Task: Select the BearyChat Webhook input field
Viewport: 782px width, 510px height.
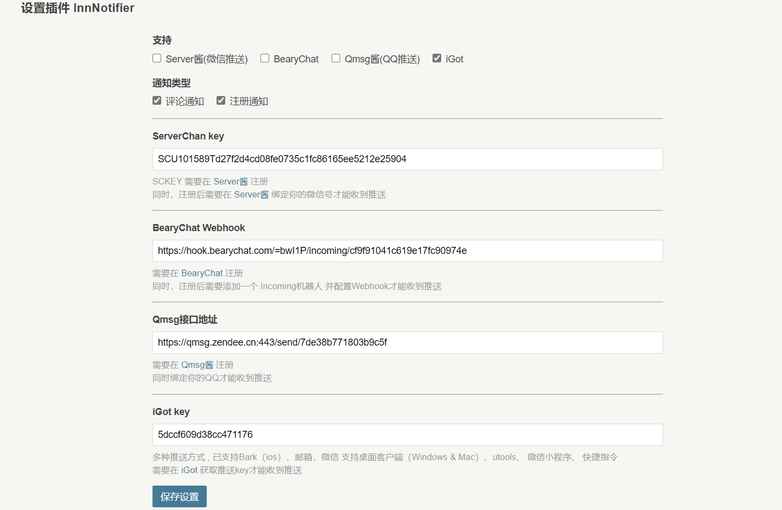Action: click(x=407, y=251)
